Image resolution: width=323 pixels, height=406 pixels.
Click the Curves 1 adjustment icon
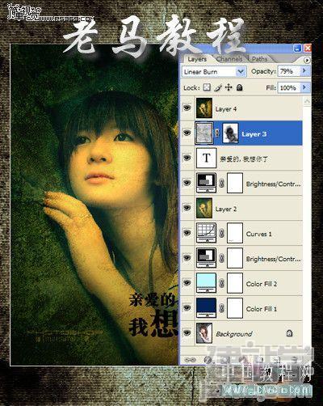206,233
